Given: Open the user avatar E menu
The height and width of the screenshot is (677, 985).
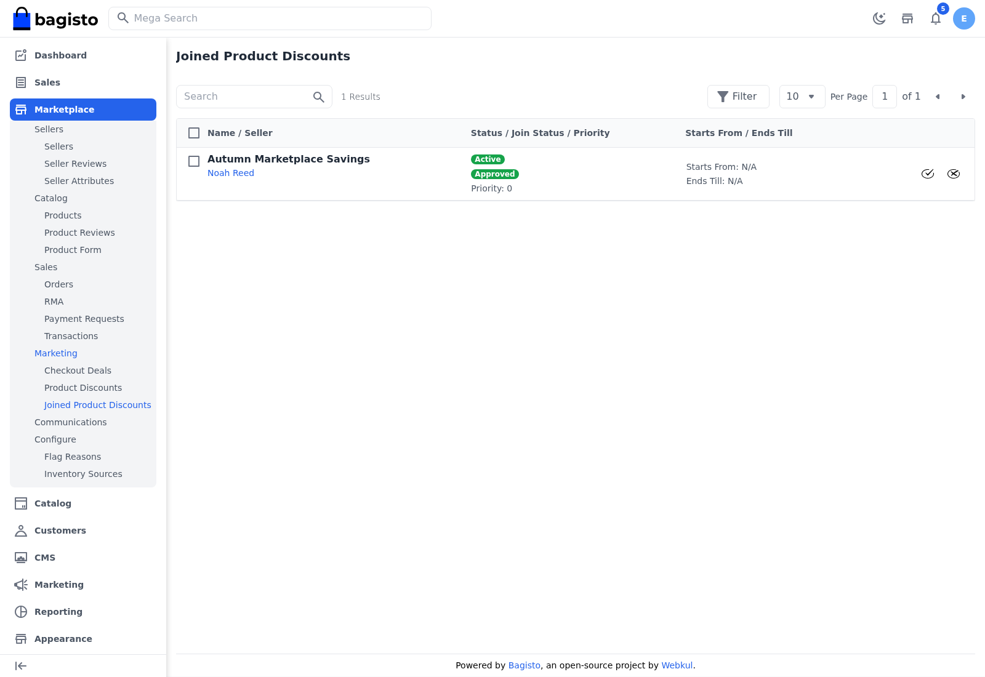Looking at the screenshot, I should [x=964, y=18].
